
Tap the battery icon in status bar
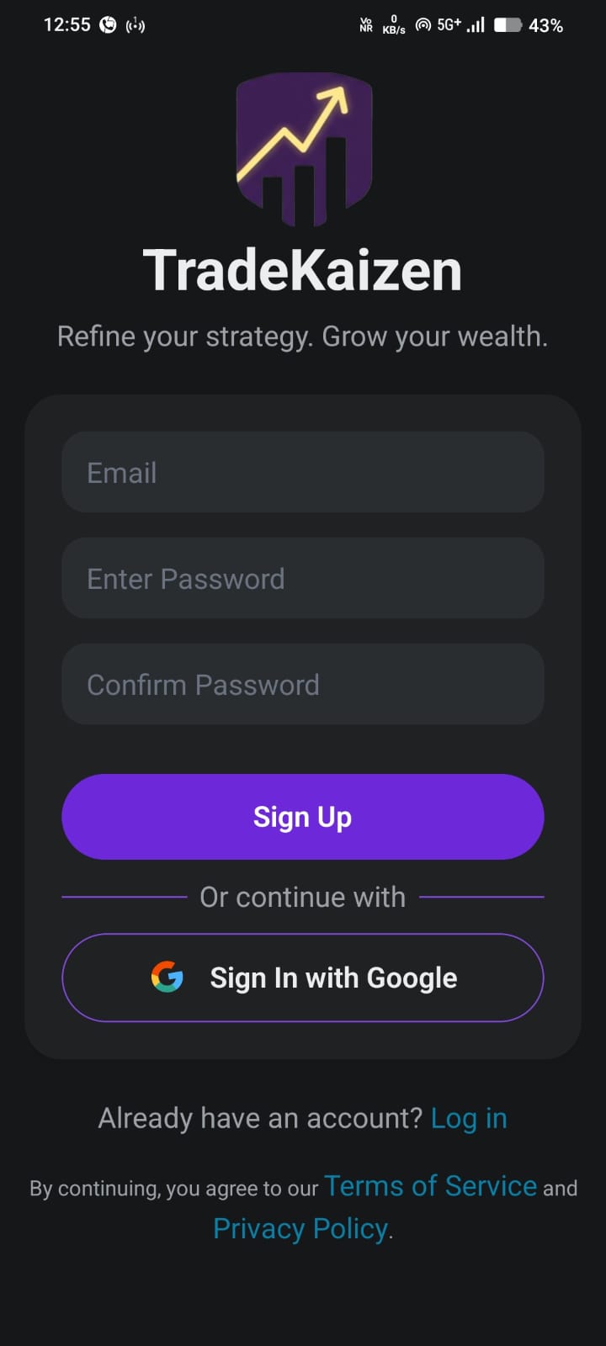[x=508, y=25]
